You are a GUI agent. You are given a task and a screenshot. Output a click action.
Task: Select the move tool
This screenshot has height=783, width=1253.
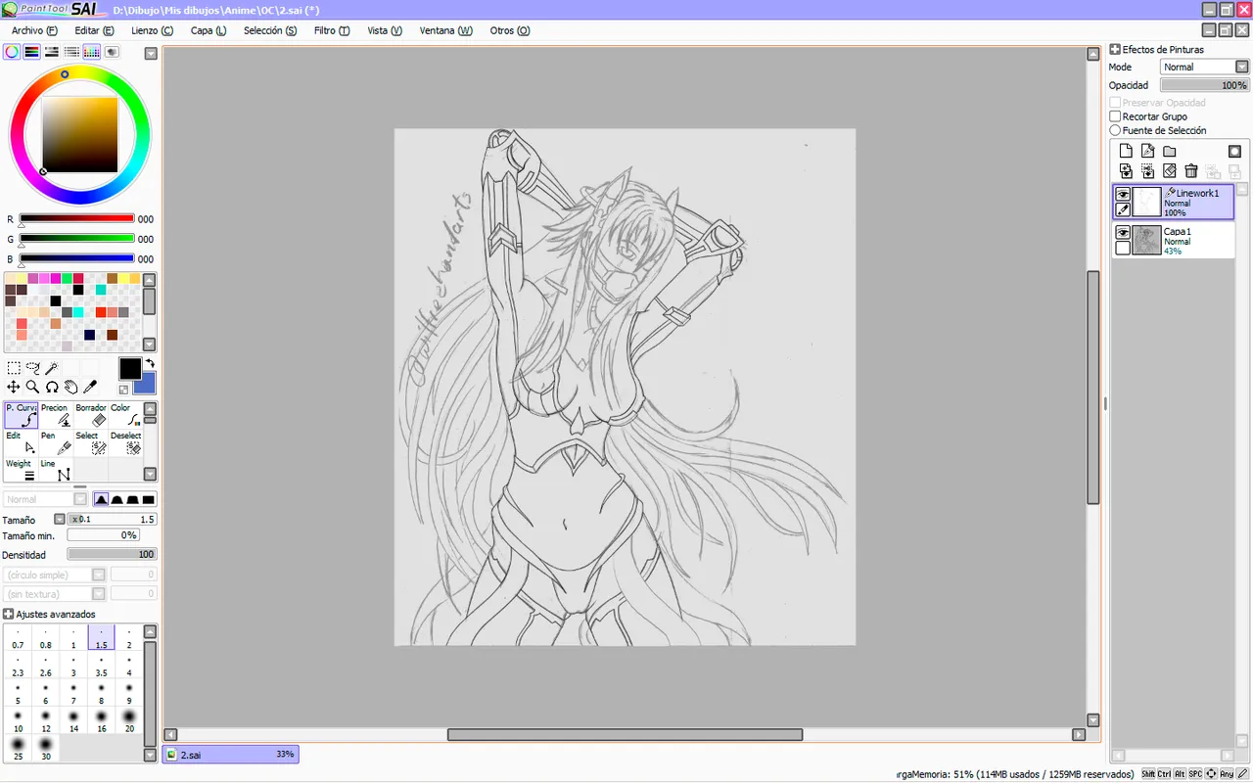[14, 388]
